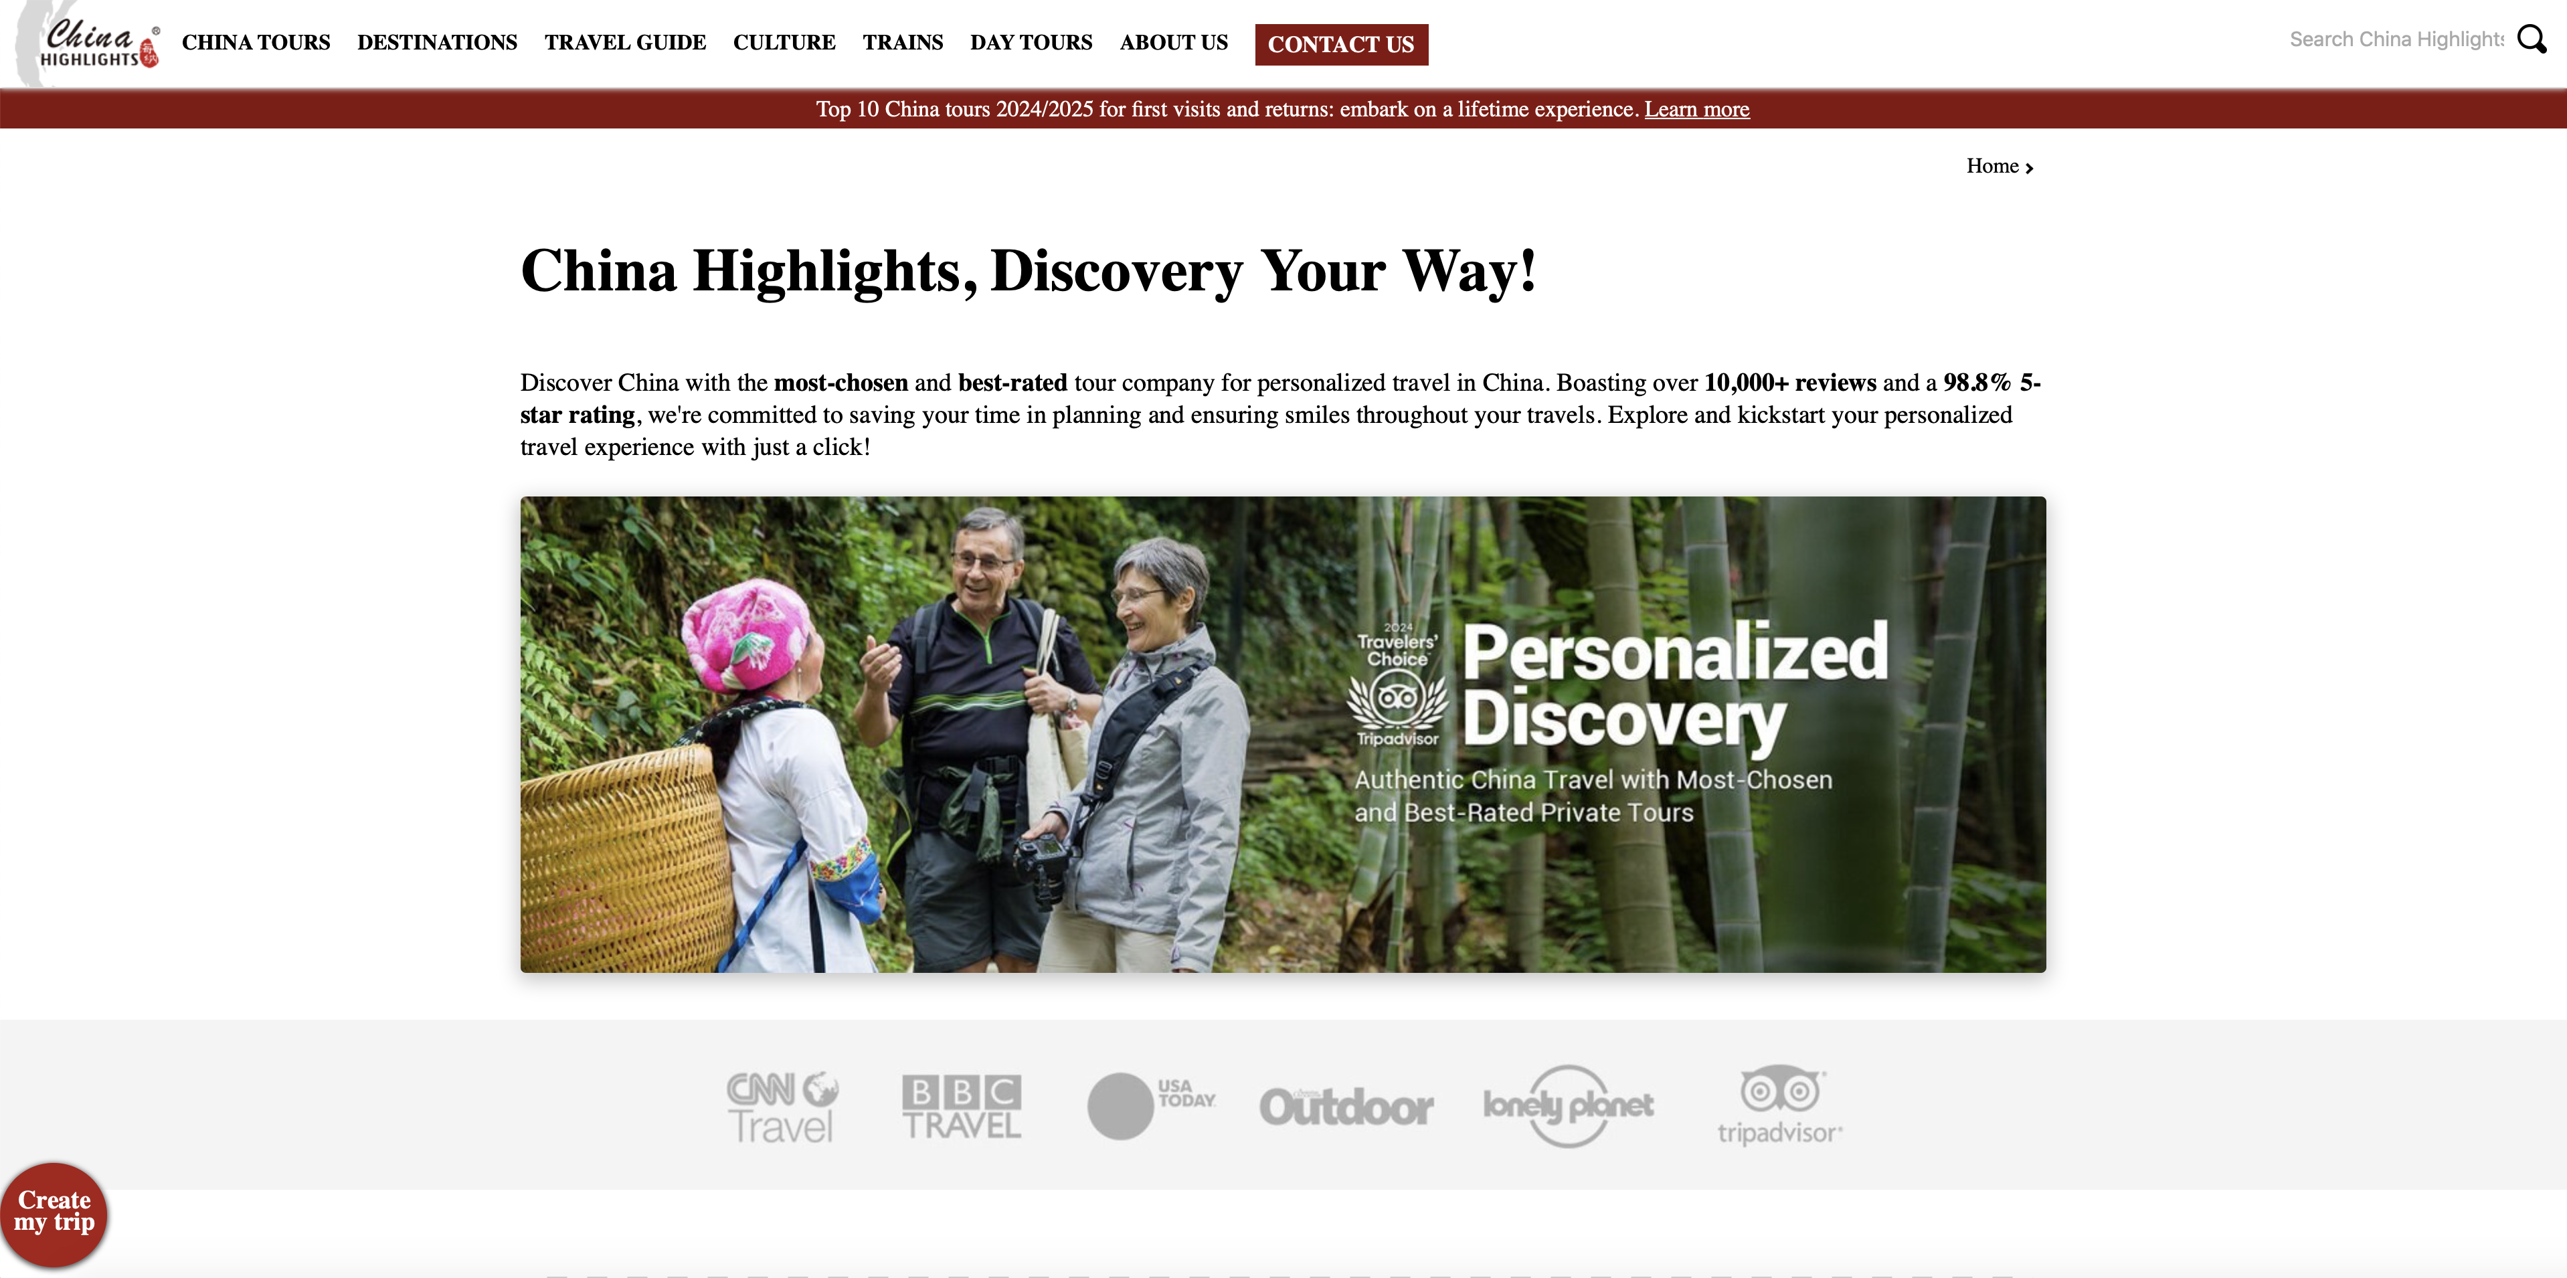Image resolution: width=2567 pixels, height=1278 pixels.
Task: Follow the Learn more link
Action: (x=1696, y=108)
